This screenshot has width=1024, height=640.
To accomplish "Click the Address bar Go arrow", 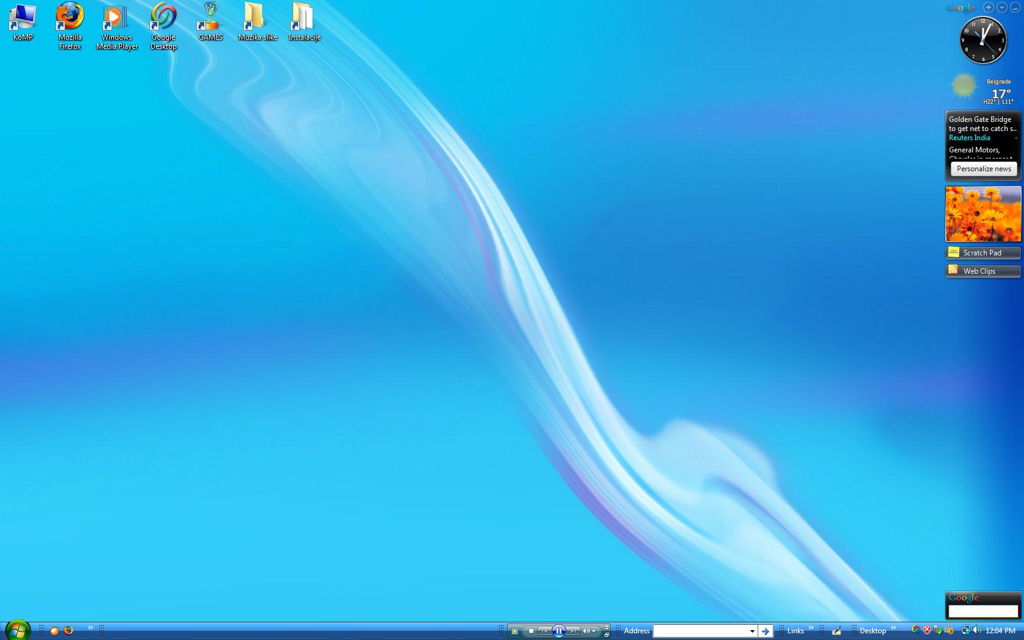I will [x=766, y=631].
